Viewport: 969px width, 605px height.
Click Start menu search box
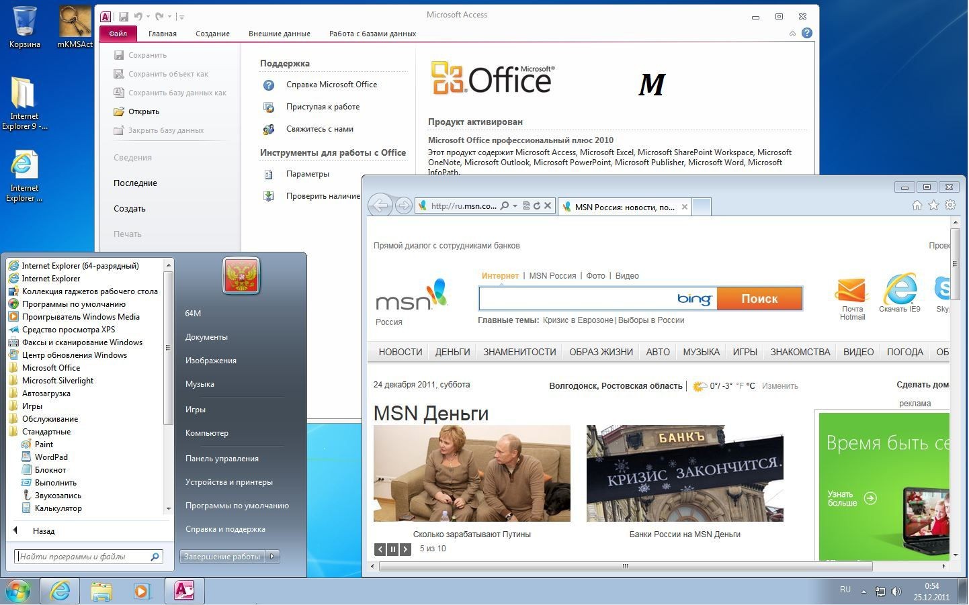coord(89,557)
